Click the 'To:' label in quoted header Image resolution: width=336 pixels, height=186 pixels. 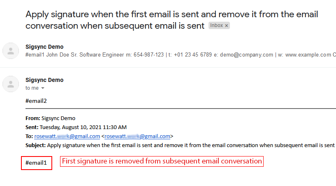point(29,136)
